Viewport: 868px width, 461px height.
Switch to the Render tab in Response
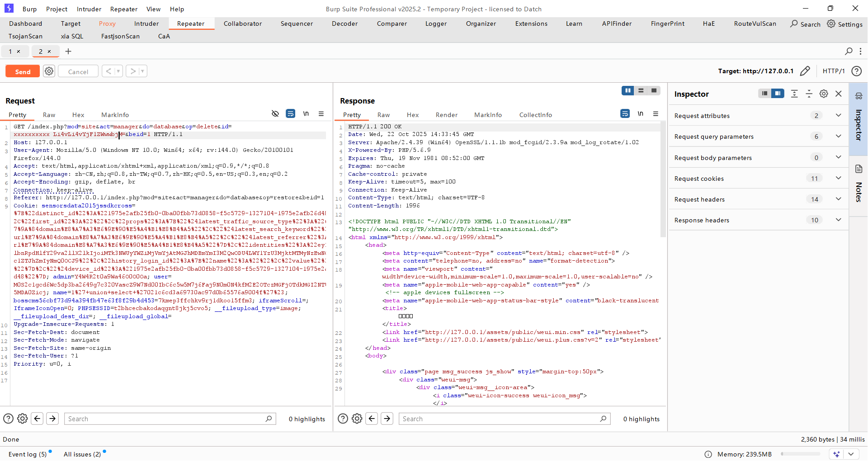pyautogui.click(x=446, y=115)
